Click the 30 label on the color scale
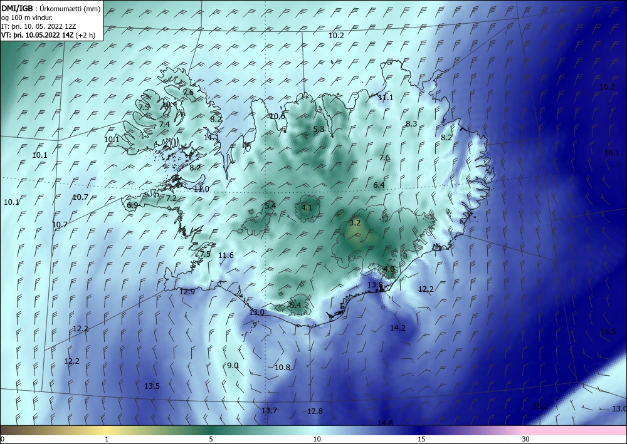Screen dimensions: 627x444 (525, 440)
